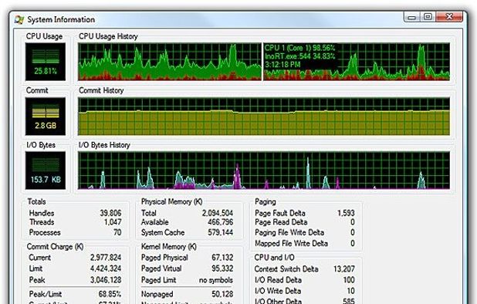This screenshot has width=477, height=304.
Task: Click the CPU Usage gauge showing 25.81%
Action: coord(46,62)
